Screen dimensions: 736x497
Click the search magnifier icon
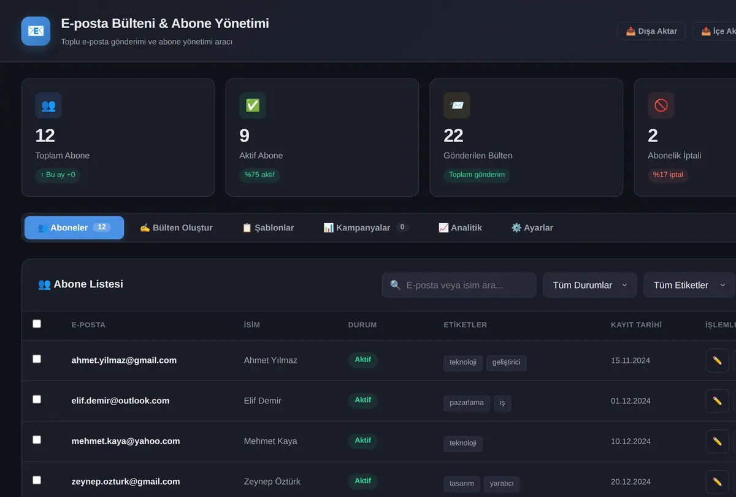396,285
